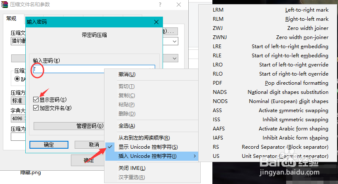Select the 常规 tab
The image size is (338, 184).
[11, 19]
